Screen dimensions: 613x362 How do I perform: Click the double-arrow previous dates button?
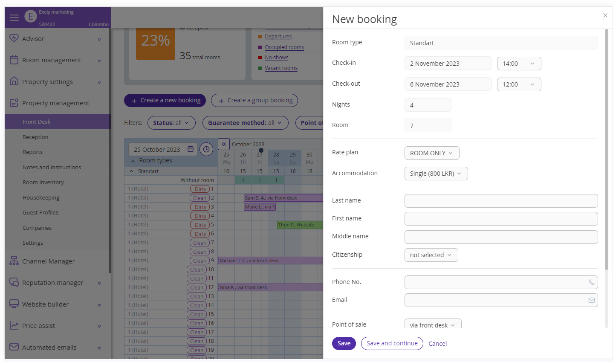click(224, 144)
